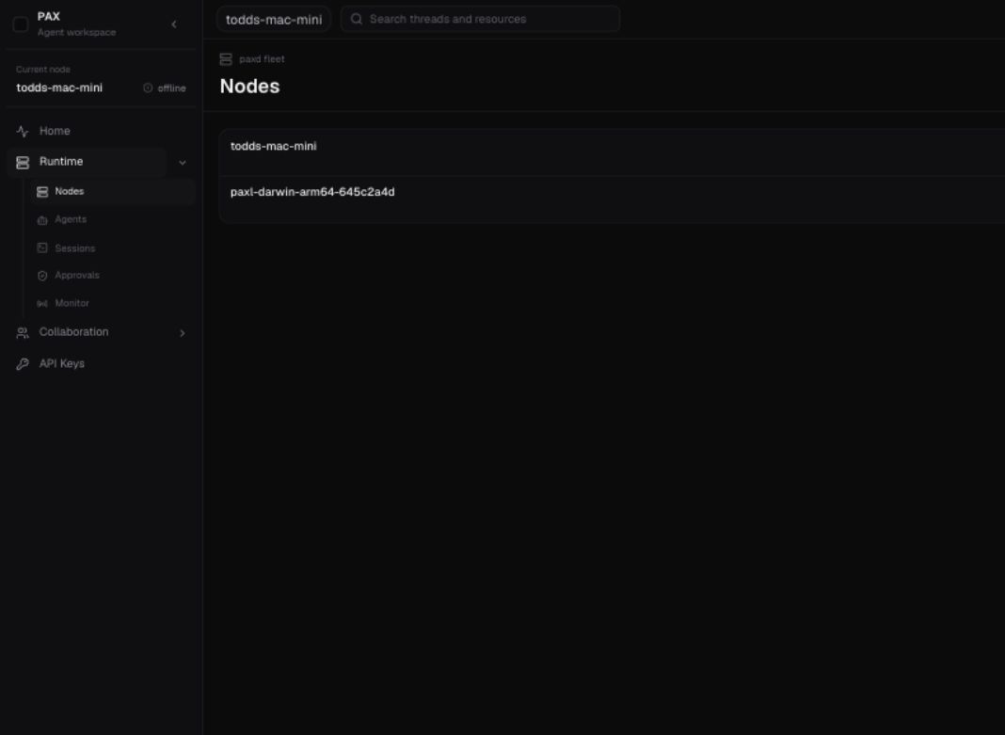The width and height of the screenshot is (1005, 735).
Task: Click the search magnifier icon
Action: [357, 19]
